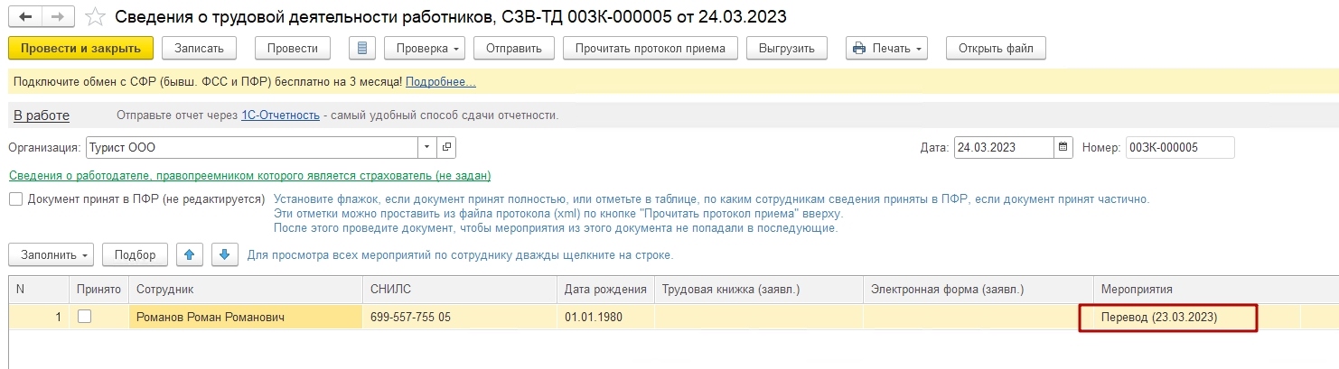Click the Номер input field
This screenshot has height=369, width=1339.
pos(1179,147)
